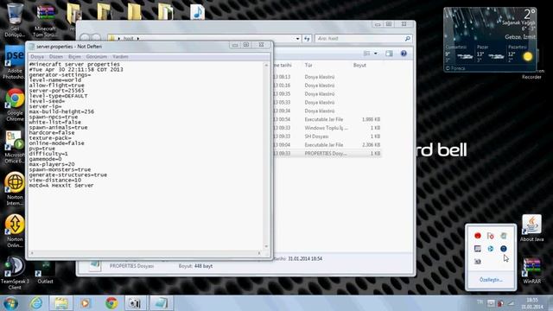Refresh the Explorer folder view

click(x=307, y=38)
